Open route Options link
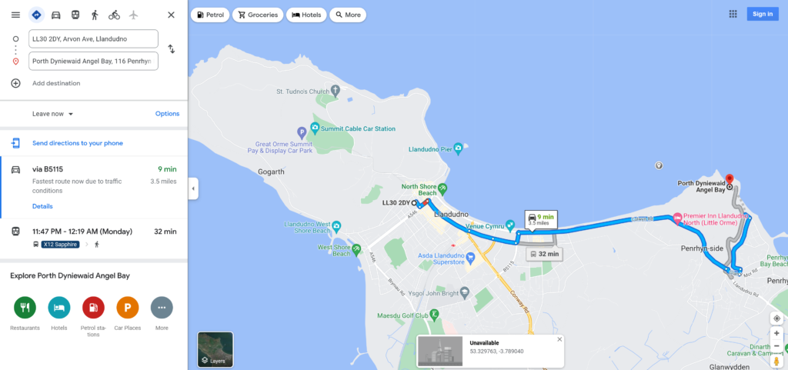This screenshot has height=370, width=788. (x=167, y=114)
